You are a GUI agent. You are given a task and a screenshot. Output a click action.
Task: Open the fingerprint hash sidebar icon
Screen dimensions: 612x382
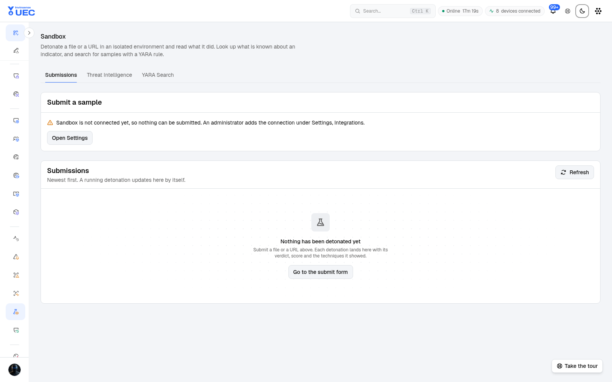pos(16,157)
